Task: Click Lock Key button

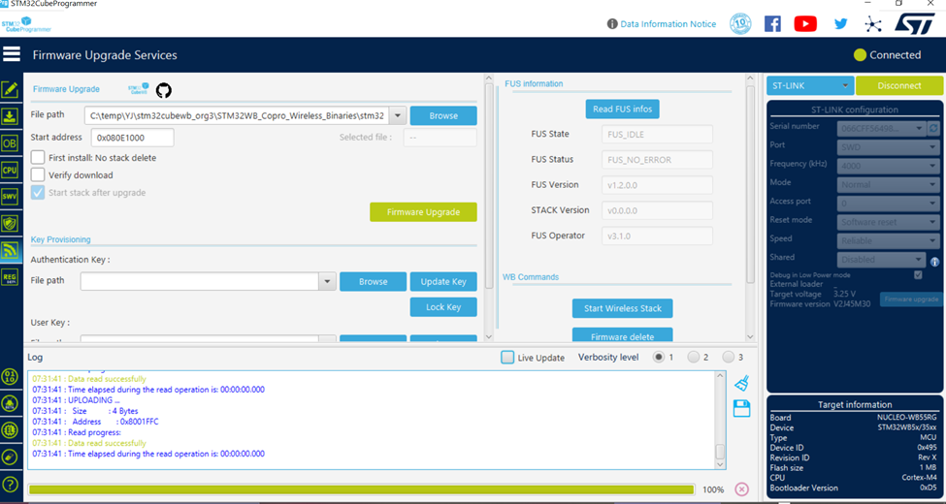Action: point(443,307)
